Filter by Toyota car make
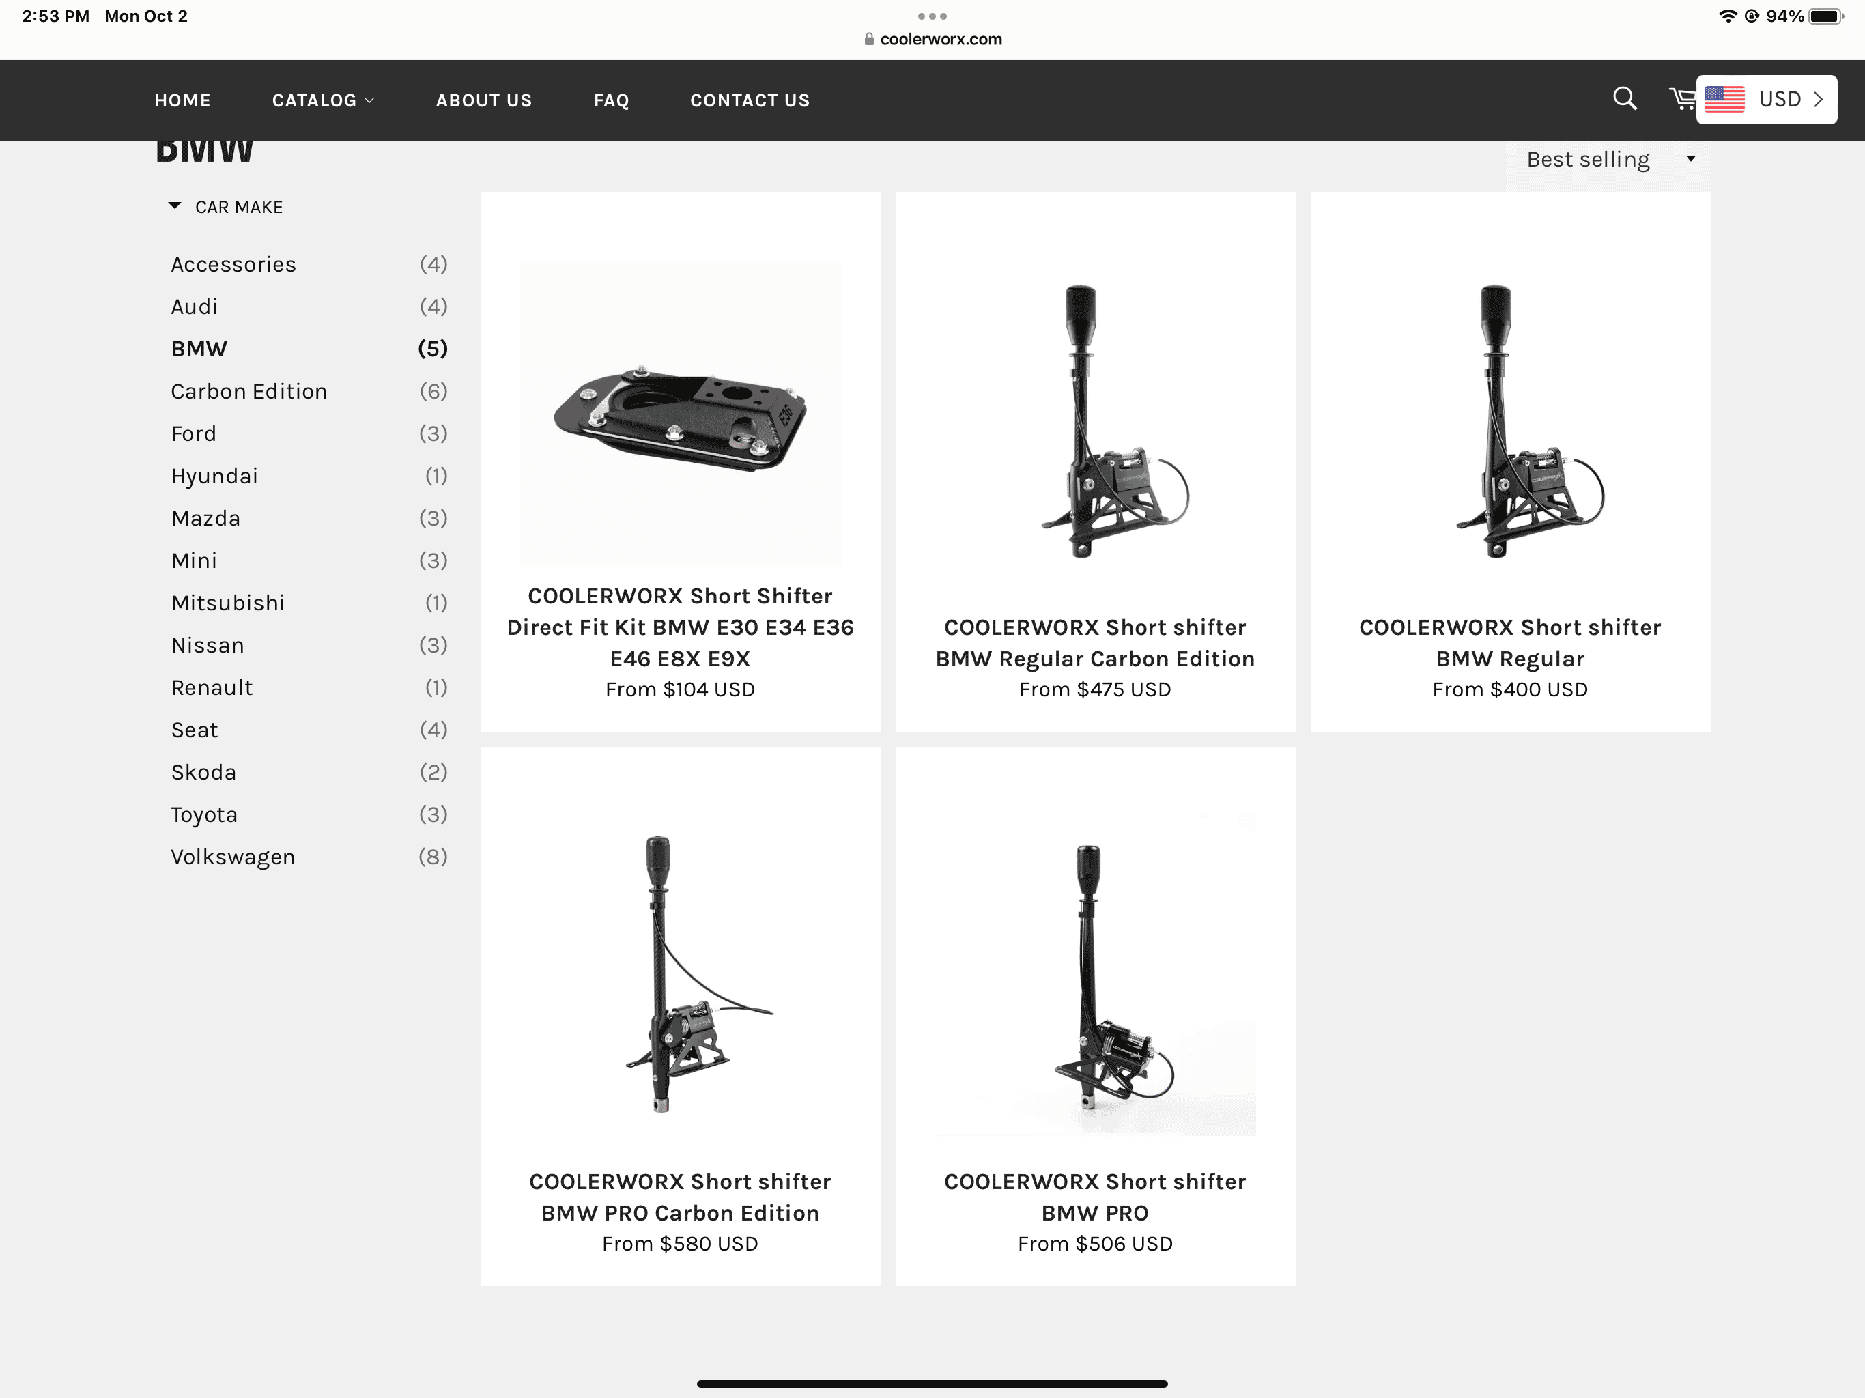The height and width of the screenshot is (1398, 1865). tap(309, 814)
